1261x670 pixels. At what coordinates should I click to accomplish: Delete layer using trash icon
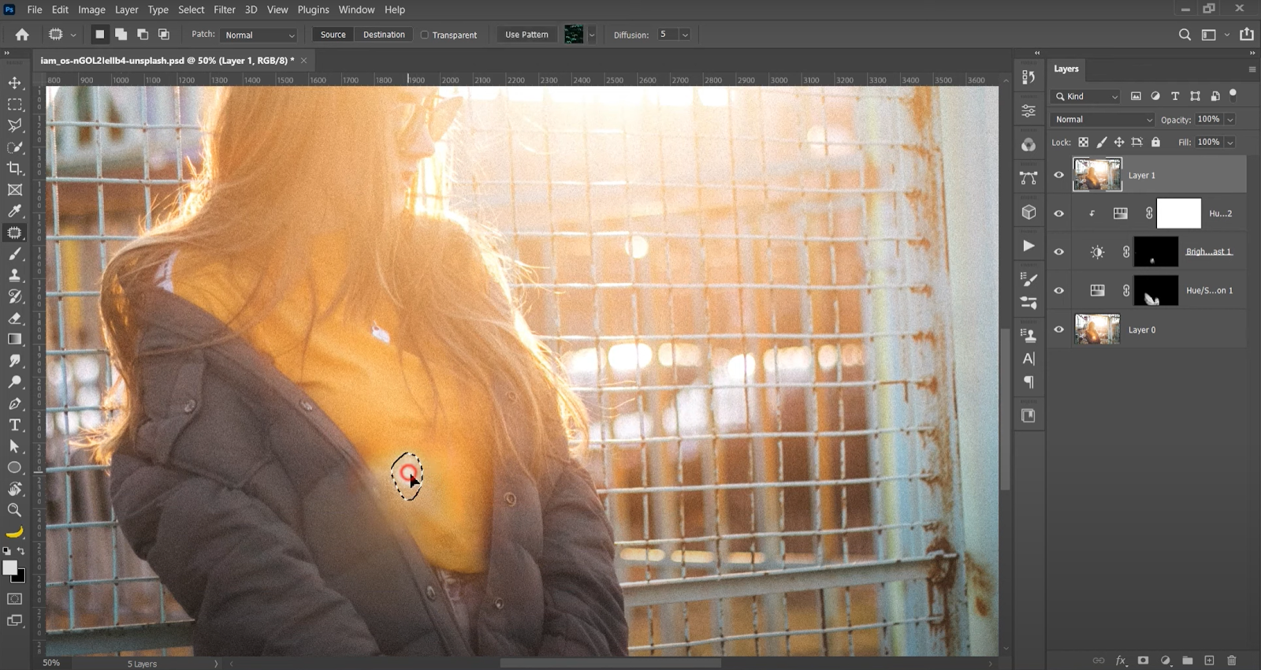(1232, 661)
